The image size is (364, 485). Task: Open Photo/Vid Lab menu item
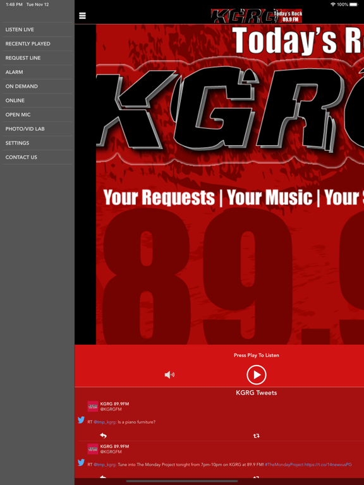click(x=37, y=129)
